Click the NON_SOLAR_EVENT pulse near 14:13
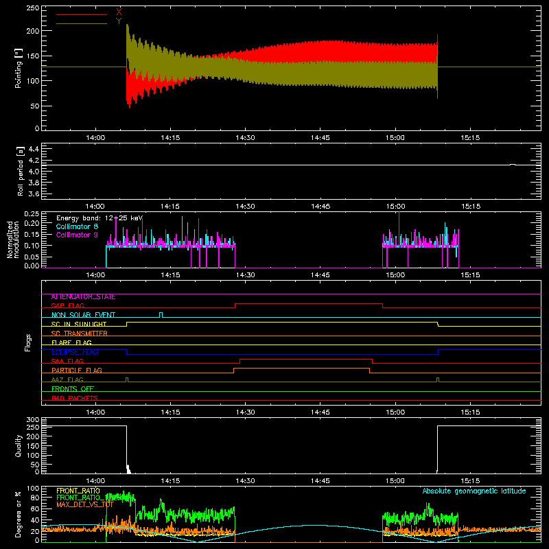 pyautogui.click(x=161, y=315)
